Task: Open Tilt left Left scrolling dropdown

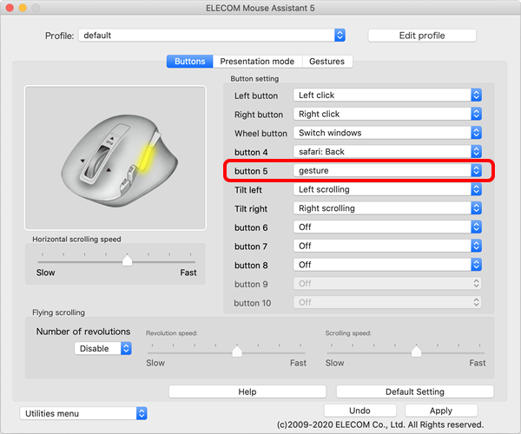Action: pos(387,189)
